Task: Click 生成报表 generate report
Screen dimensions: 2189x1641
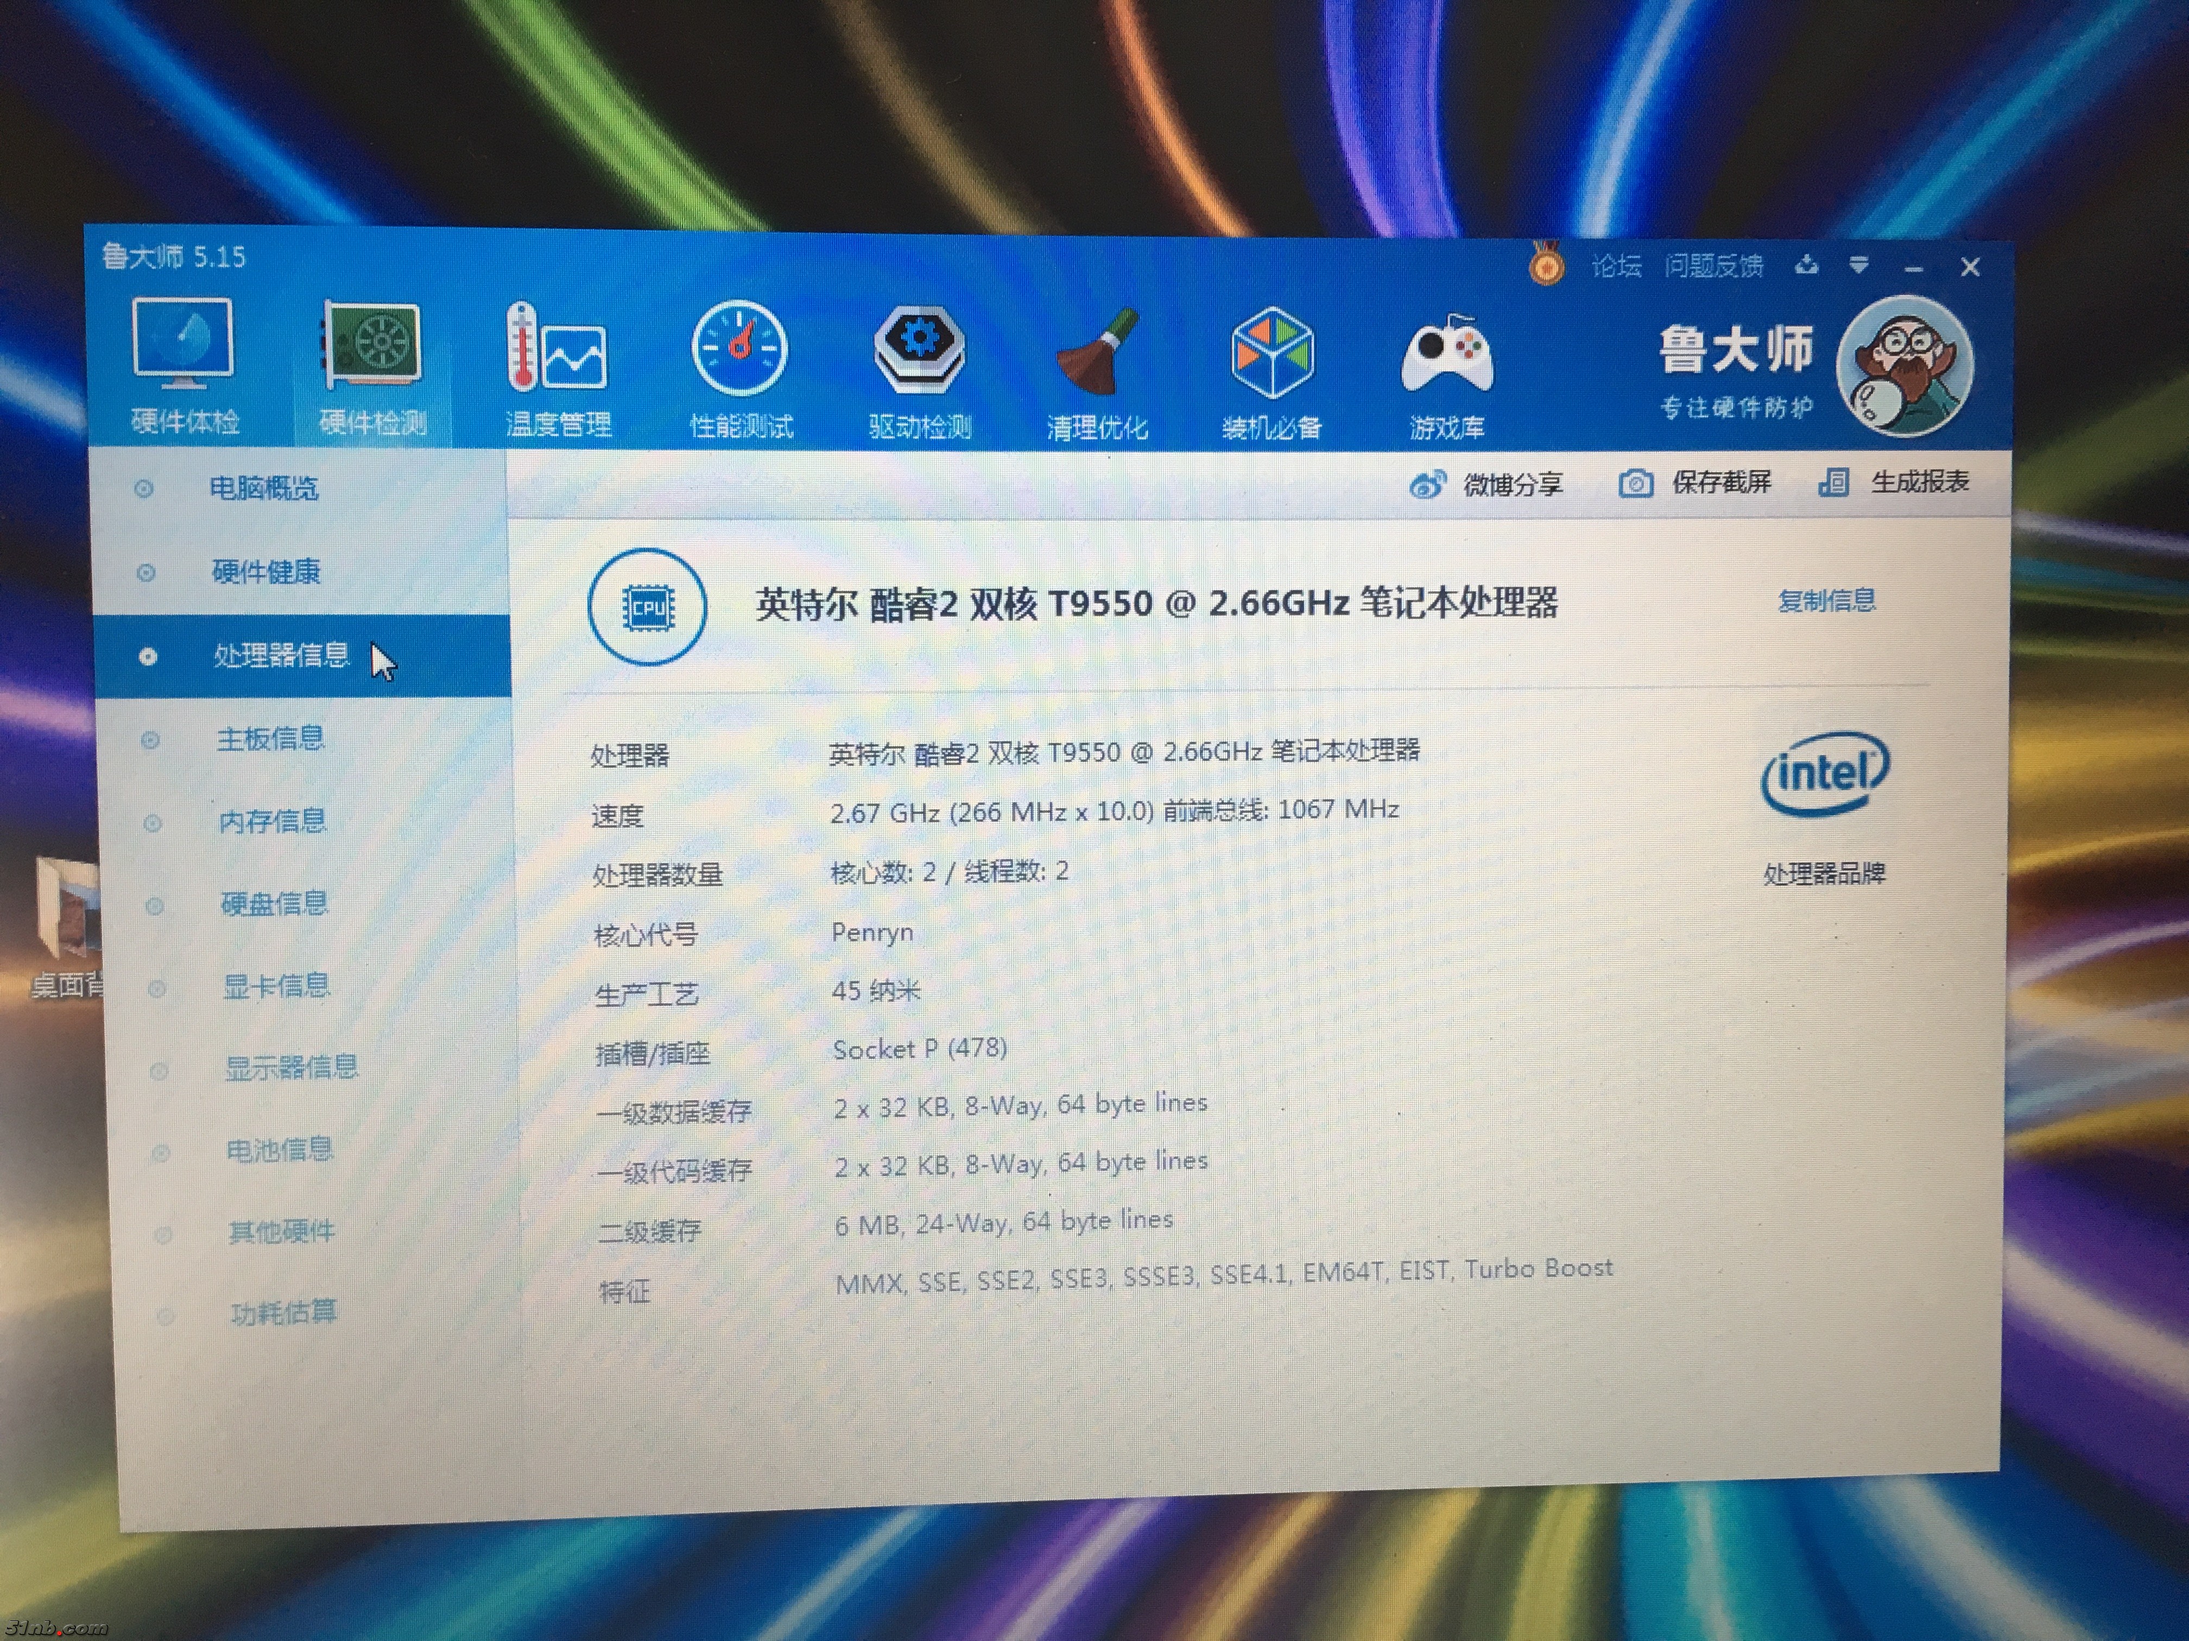Action: coord(1893,482)
